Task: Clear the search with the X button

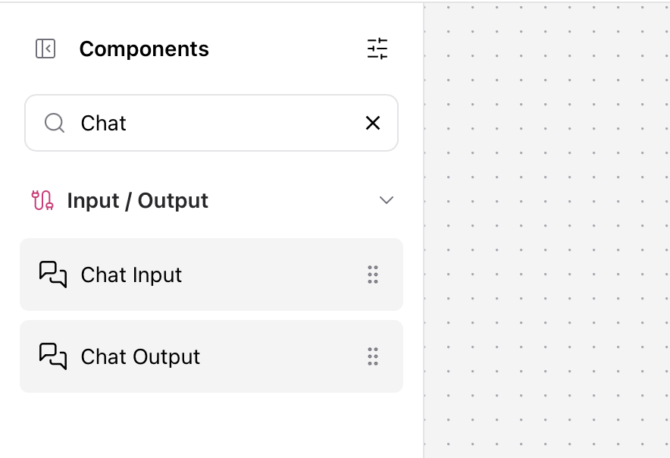Action: click(372, 123)
